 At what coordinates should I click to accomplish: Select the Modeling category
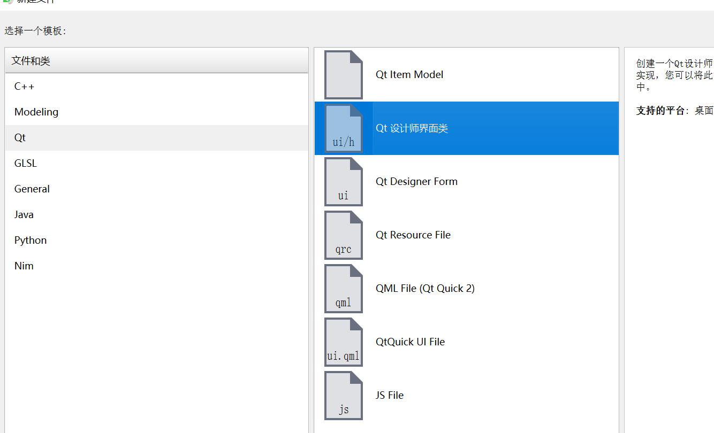[157, 112]
